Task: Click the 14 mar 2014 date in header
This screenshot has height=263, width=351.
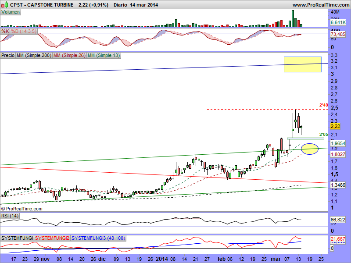Action: pyautogui.click(x=144, y=5)
